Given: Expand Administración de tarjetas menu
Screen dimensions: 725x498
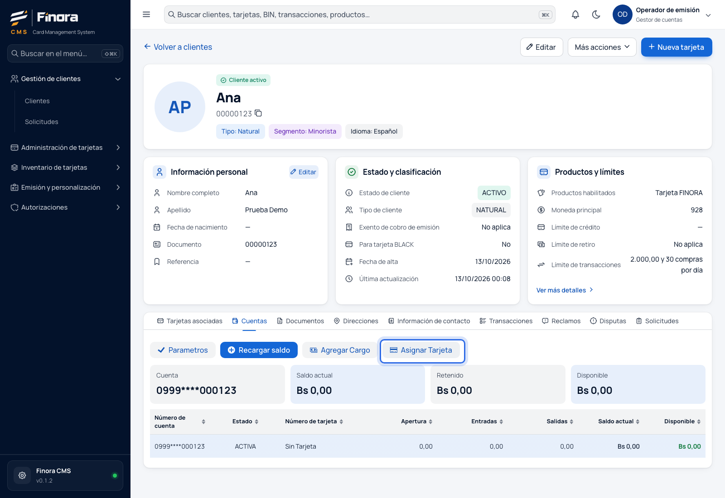Looking at the screenshot, I should (65, 148).
